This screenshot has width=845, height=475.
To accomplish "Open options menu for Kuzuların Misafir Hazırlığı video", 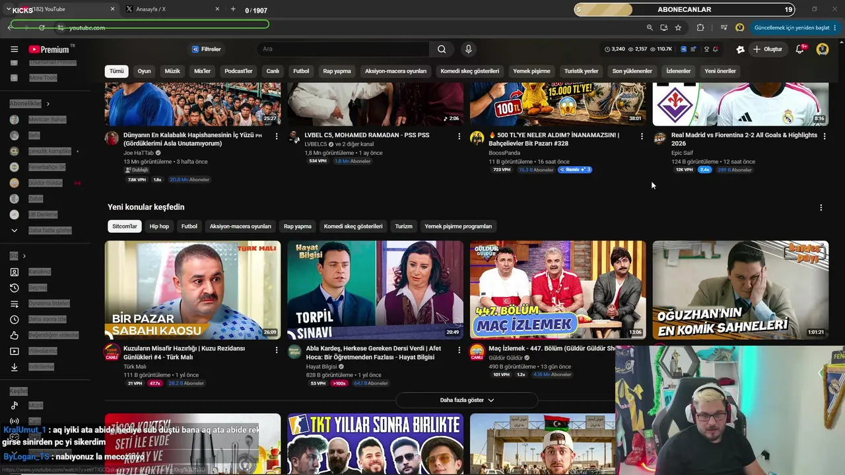I will [x=277, y=350].
